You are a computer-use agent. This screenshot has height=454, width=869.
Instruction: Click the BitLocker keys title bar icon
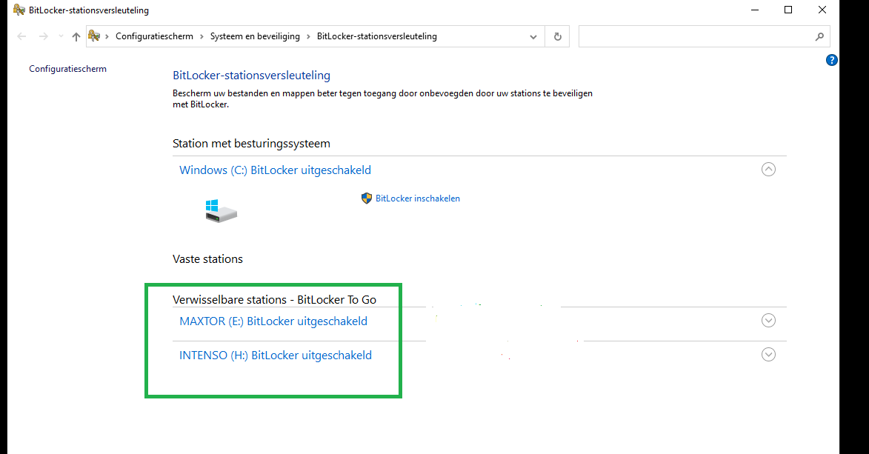coord(19,10)
